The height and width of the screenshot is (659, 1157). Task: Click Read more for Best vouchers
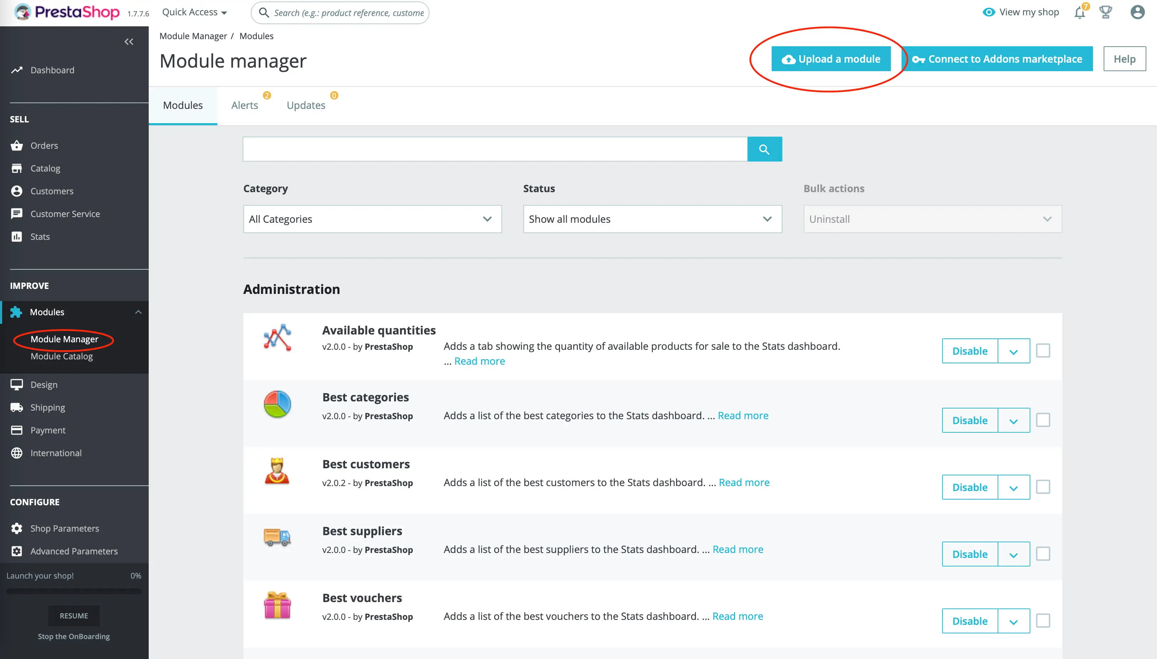(x=738, y=616)
